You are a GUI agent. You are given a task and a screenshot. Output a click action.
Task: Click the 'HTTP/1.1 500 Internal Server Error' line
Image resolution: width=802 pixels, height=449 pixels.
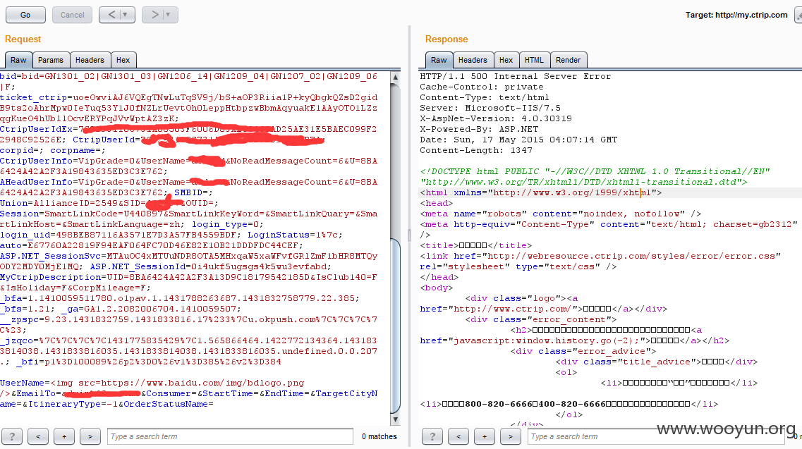(x=515, y=76)
